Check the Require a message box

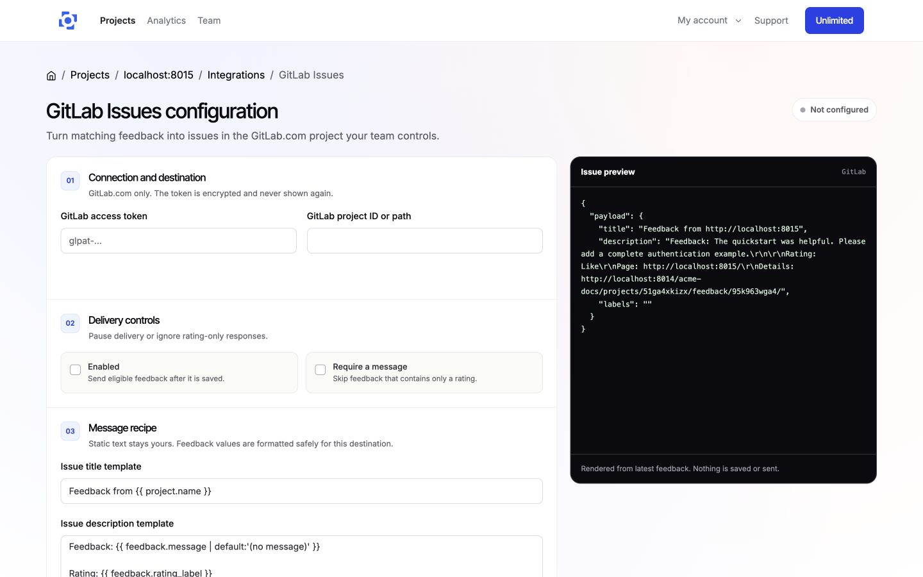pyautogui.click(x=320, y=370)
